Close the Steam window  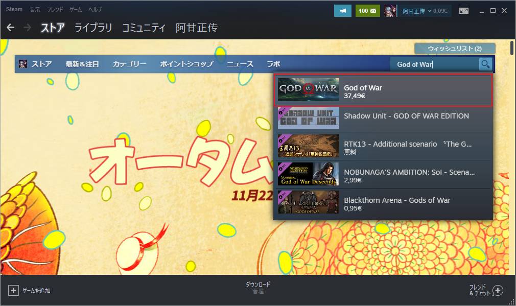[x=504, y=11]
